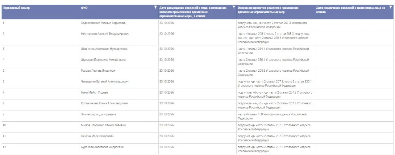Viewport: 395px width, 155px height.
Task: Open filter for the ФИО column
Action: (x=156, y=7)
